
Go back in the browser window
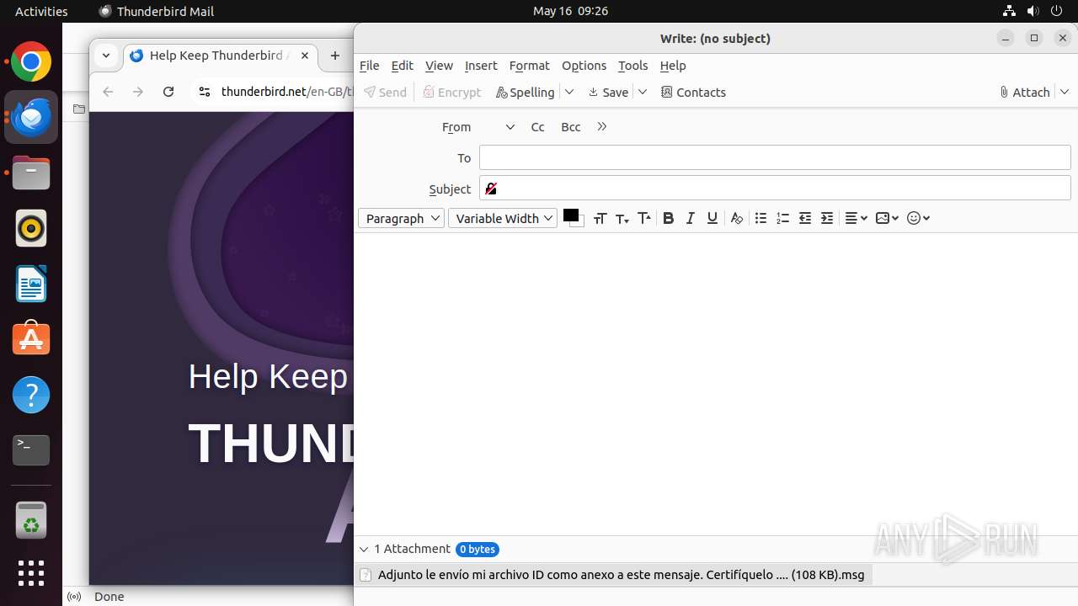[x=108, y=92]
